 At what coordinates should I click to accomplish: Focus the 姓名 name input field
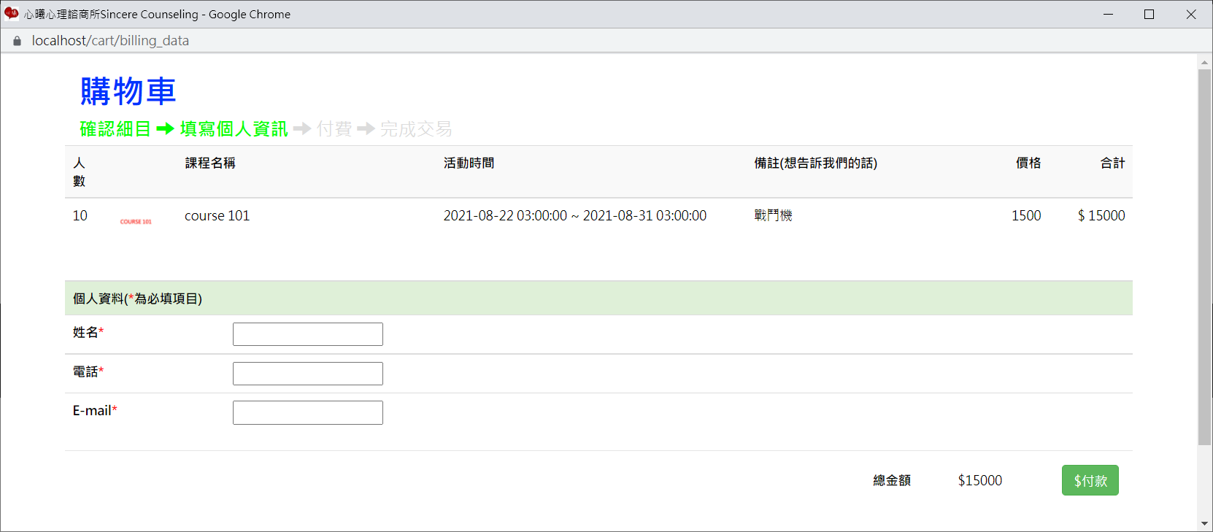click(307, 334)
